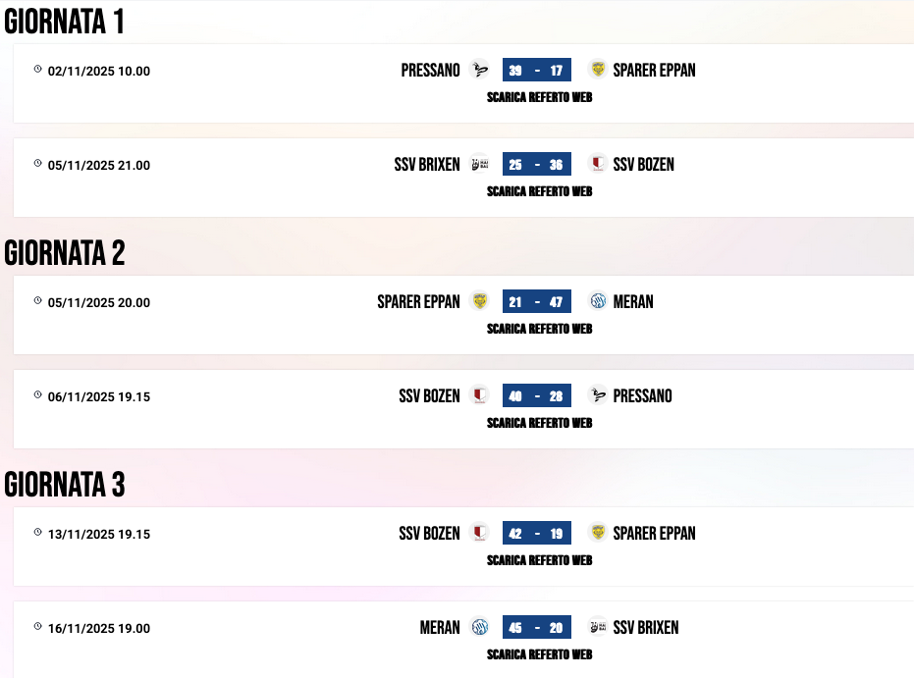Click the Giornata 2 heading
Image resolution: width=914 pixels, height=678 pixels.
65,253
